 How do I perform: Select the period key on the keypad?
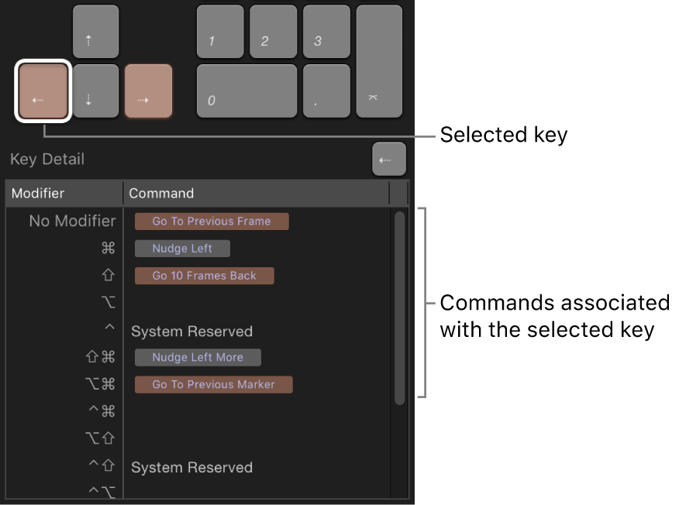pyautogui.click(x=326, y=91)
